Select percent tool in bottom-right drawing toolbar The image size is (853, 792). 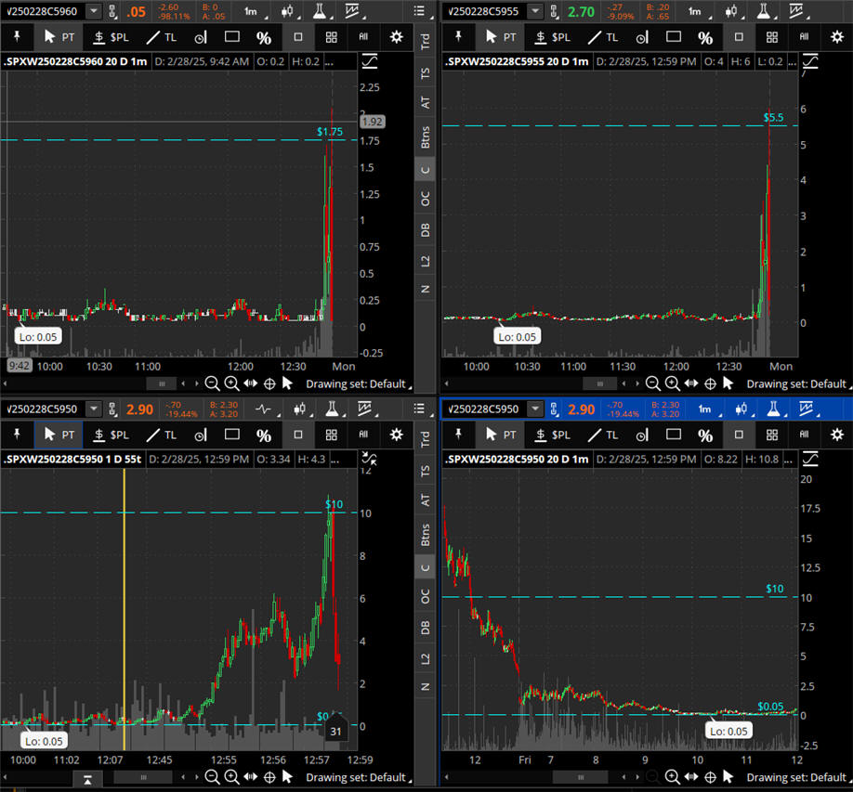point(705,435)
